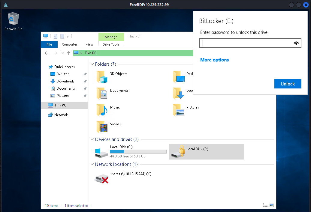Select the Pictures folder icon in Folders
This screenshot has width=311, height=212.
click(179, 110)
